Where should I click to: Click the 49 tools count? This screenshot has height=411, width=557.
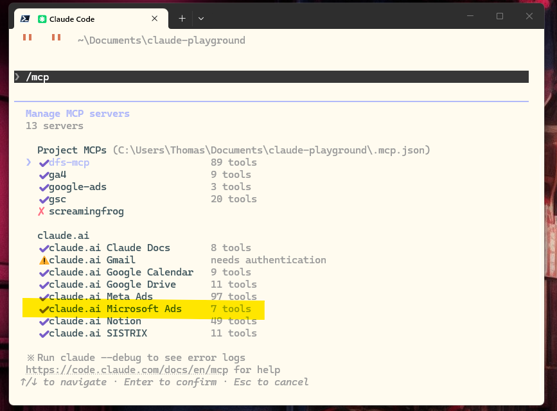pyautogui.click(x=234, y=320)
